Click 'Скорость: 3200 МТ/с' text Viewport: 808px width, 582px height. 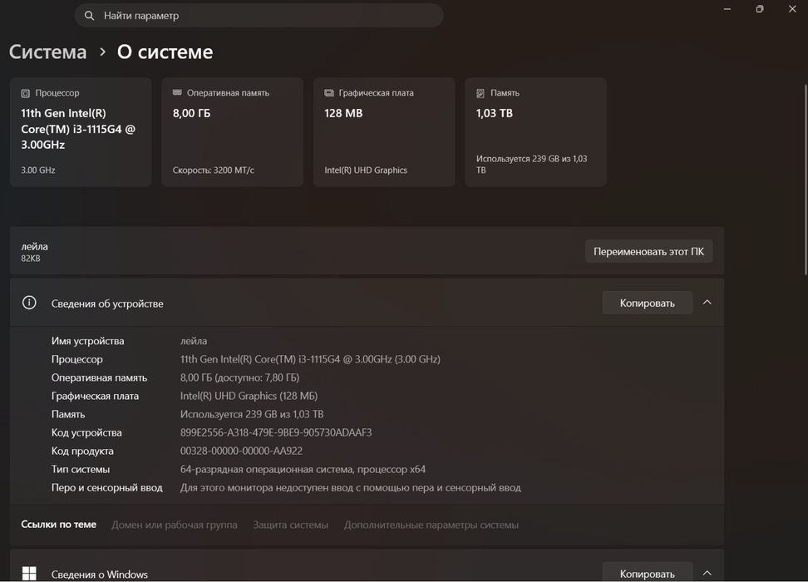[x=214, y=170]
